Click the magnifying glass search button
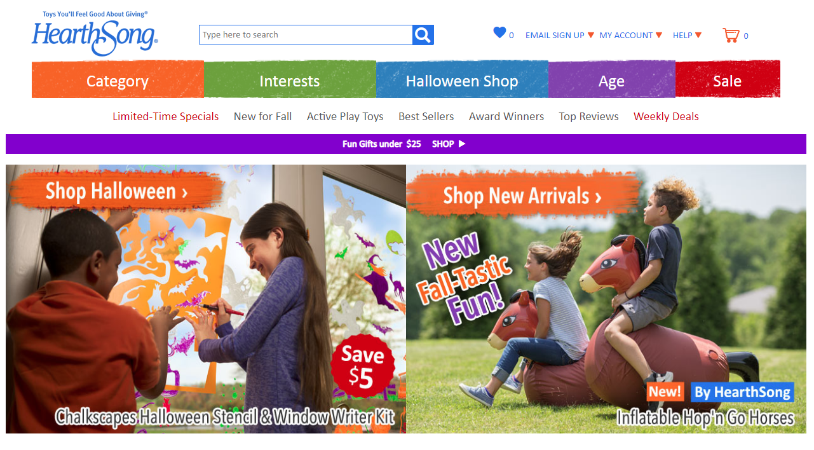Screen dimensions: 814x450 coord(423,35)
